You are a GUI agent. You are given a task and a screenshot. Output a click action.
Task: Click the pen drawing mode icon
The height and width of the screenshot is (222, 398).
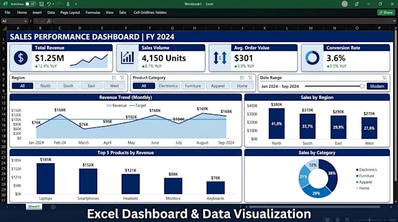coord(356,4)
